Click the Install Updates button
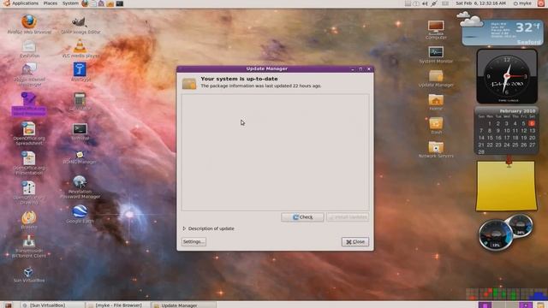 (x=348, y=217)
